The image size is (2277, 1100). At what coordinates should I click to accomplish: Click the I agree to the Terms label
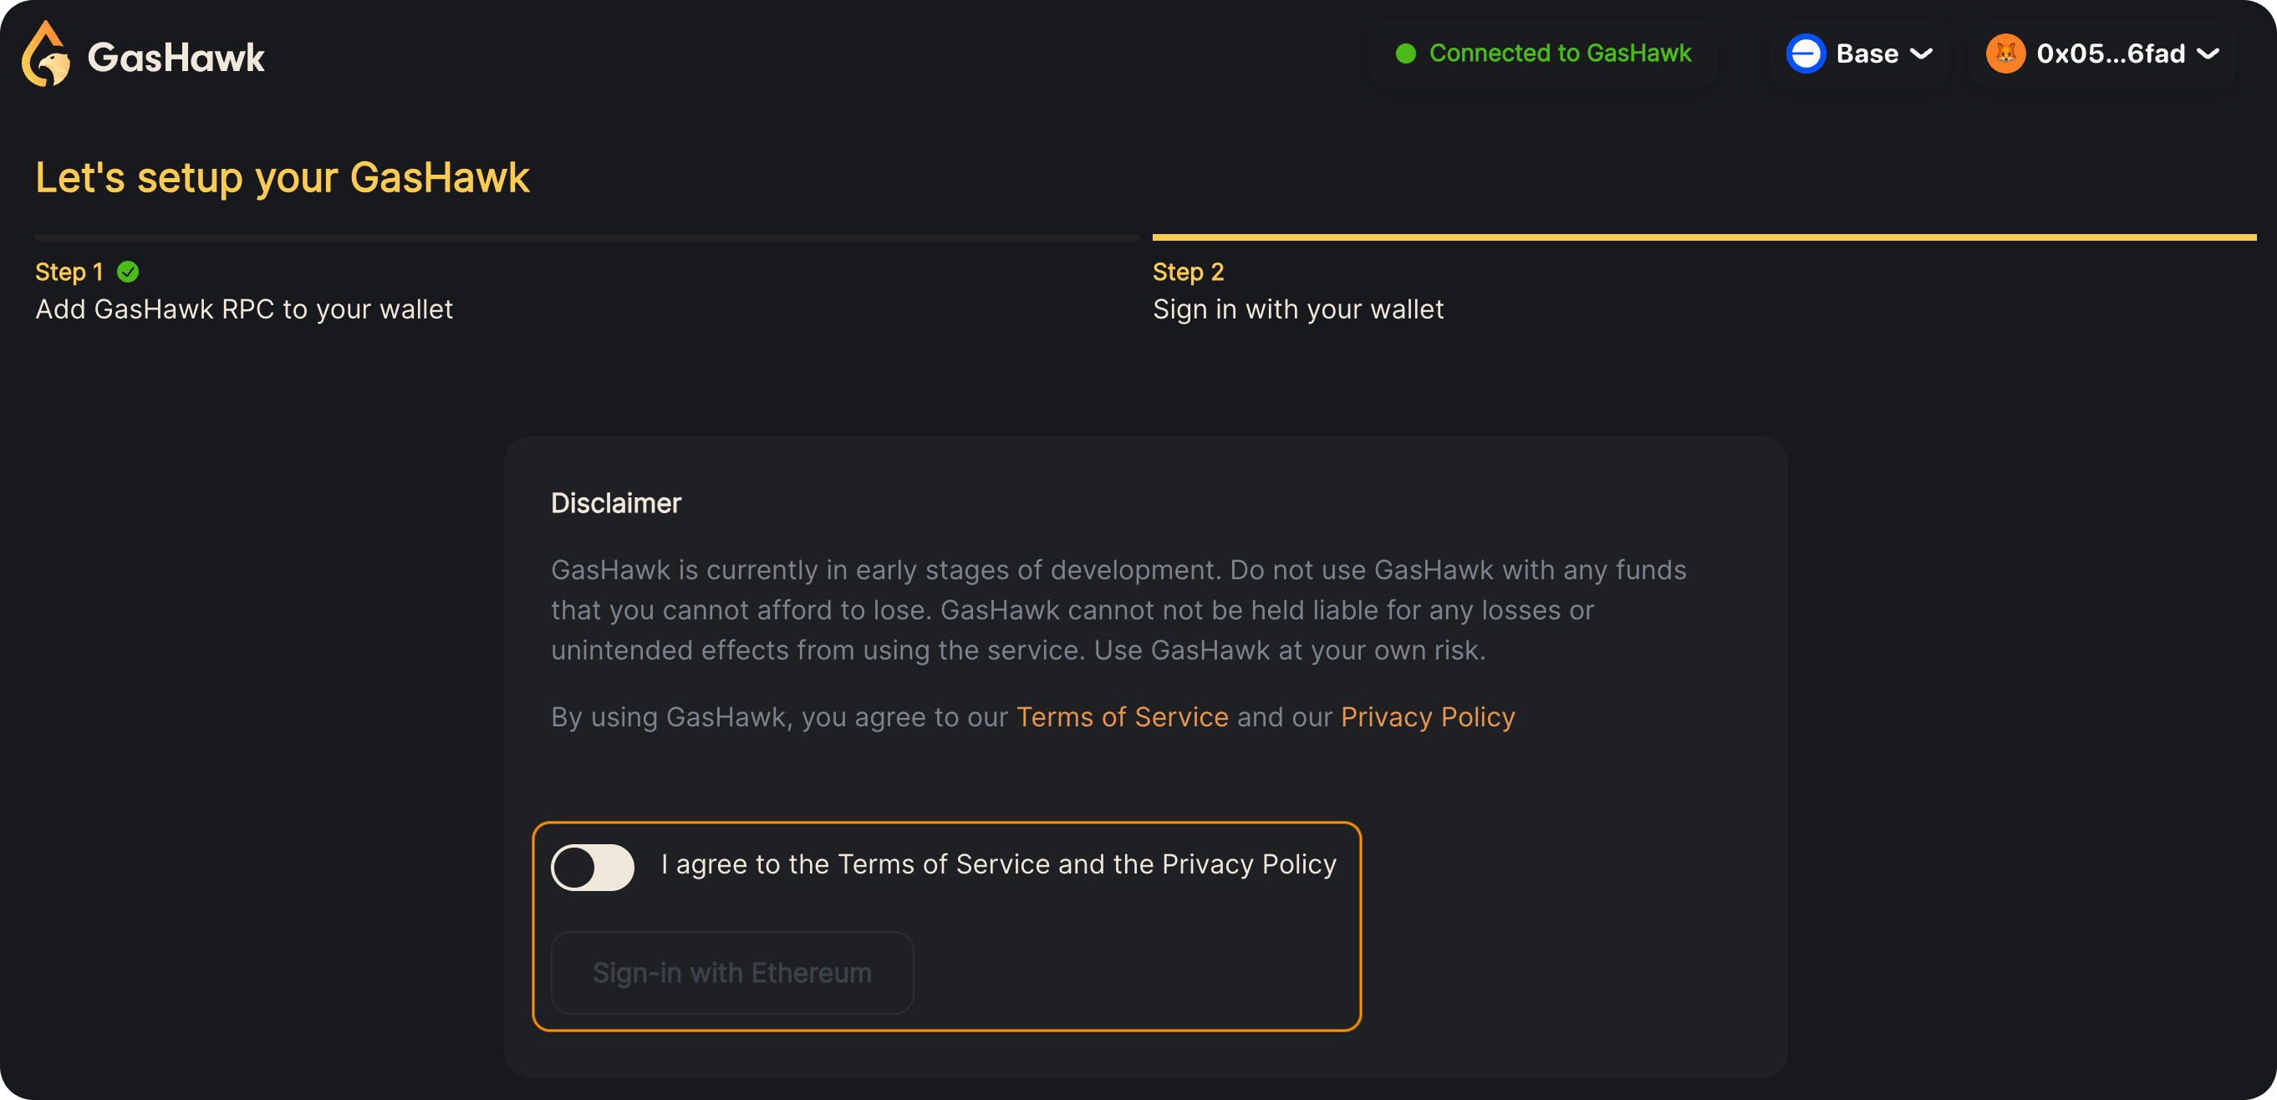click(x=999, y=864)
